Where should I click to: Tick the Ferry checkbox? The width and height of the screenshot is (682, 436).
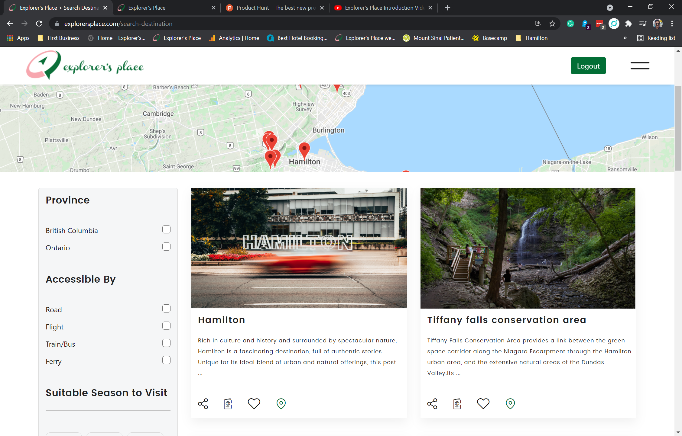pyautogui.click(x=166, y=360)
